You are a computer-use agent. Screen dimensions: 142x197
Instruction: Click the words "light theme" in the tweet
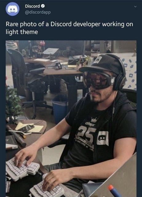click(x=22, y=32)
